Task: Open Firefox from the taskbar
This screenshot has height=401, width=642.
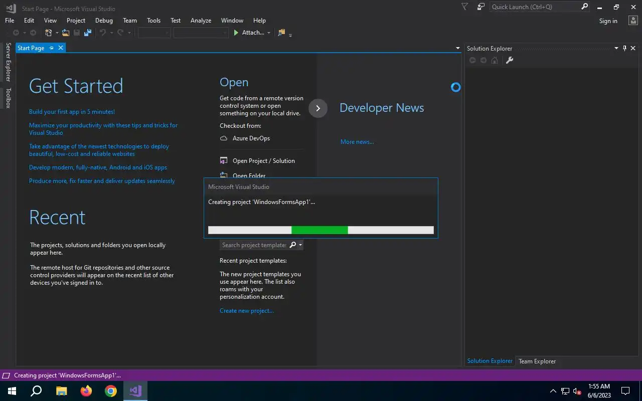Action: 86,391
